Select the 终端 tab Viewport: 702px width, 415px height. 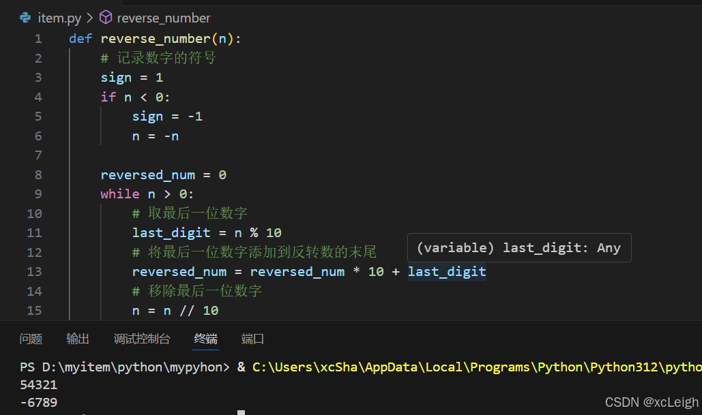point(206,339)
